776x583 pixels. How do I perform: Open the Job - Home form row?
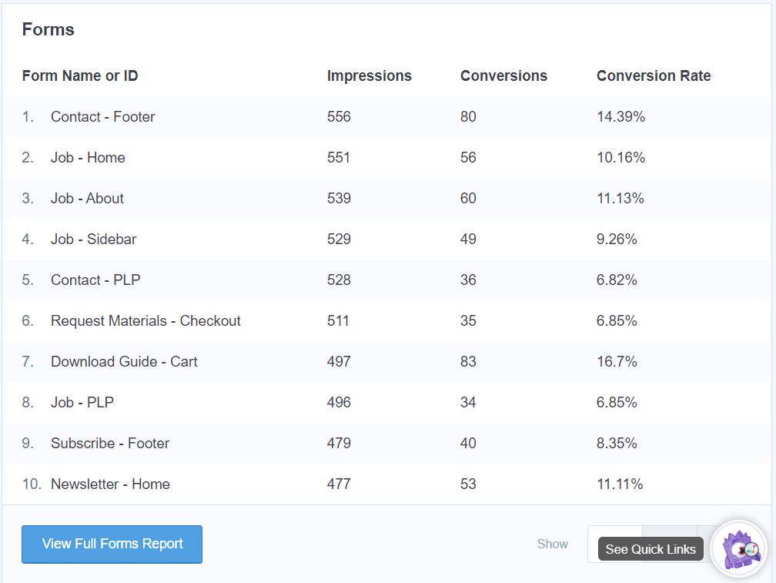tap(88, 157)
